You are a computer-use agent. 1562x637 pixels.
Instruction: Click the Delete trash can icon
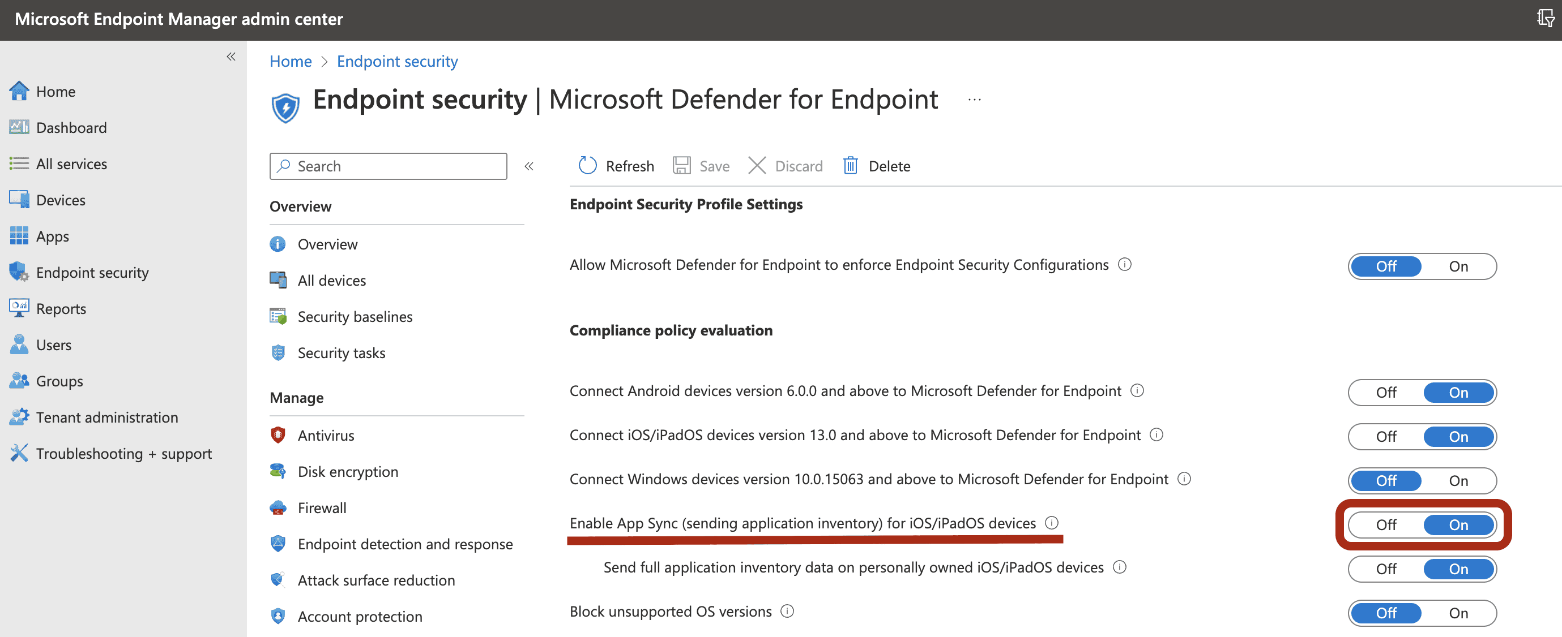[850, 166]
